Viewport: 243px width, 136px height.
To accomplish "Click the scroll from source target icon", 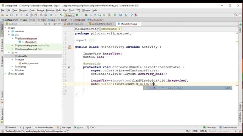I will tap(46, 24).
